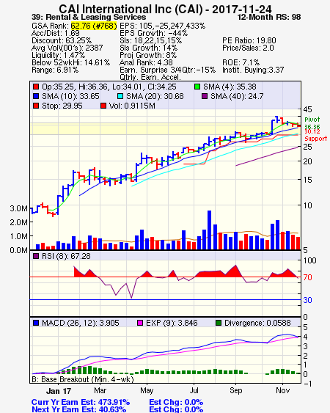Click the 'Sls Growth: 14%' line
This screenshot has height=413, width=330.
pyautogui.click(x=149, y=48)
